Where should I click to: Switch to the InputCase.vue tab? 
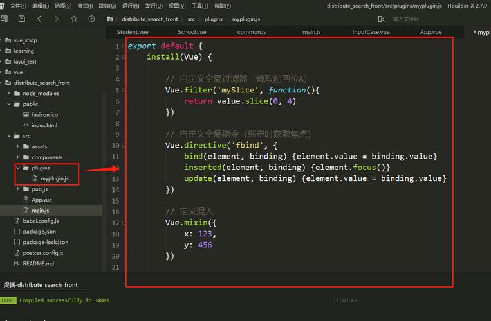[x=371, y=32]
